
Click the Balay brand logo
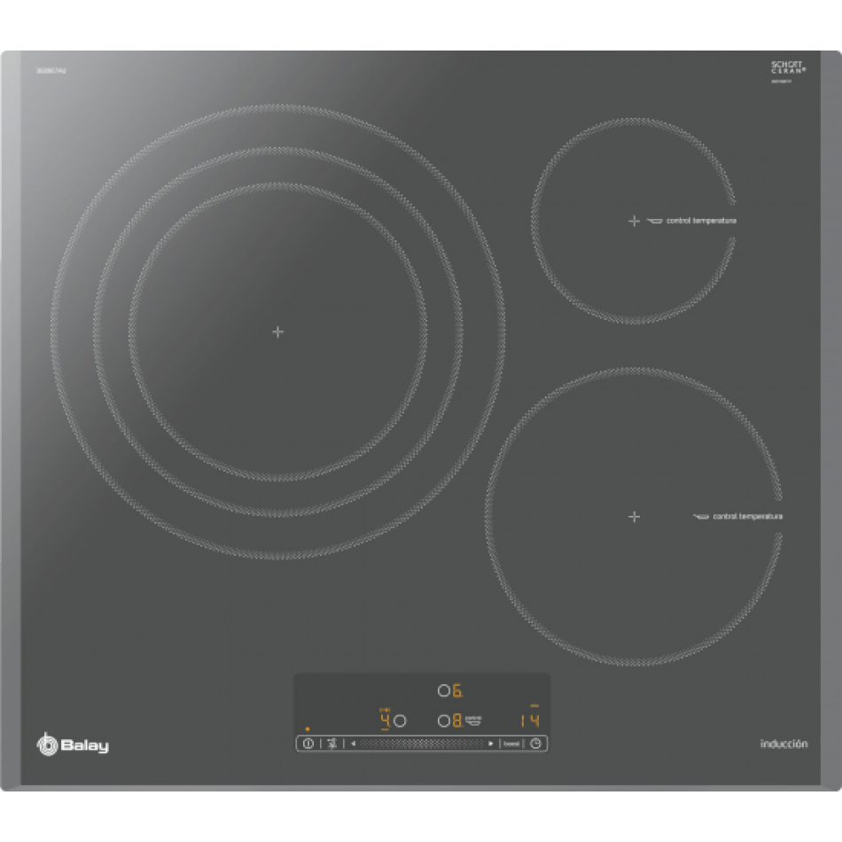(x=73, y=745)
